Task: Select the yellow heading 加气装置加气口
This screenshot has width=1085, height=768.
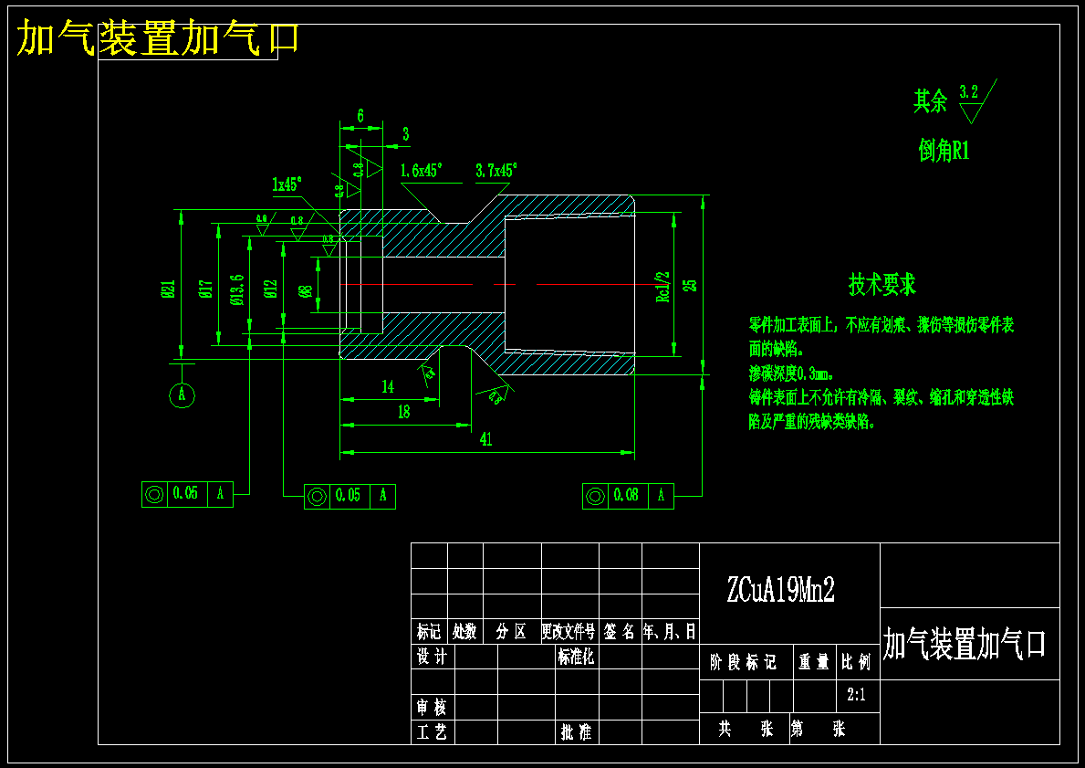Action: pos(158,38)
